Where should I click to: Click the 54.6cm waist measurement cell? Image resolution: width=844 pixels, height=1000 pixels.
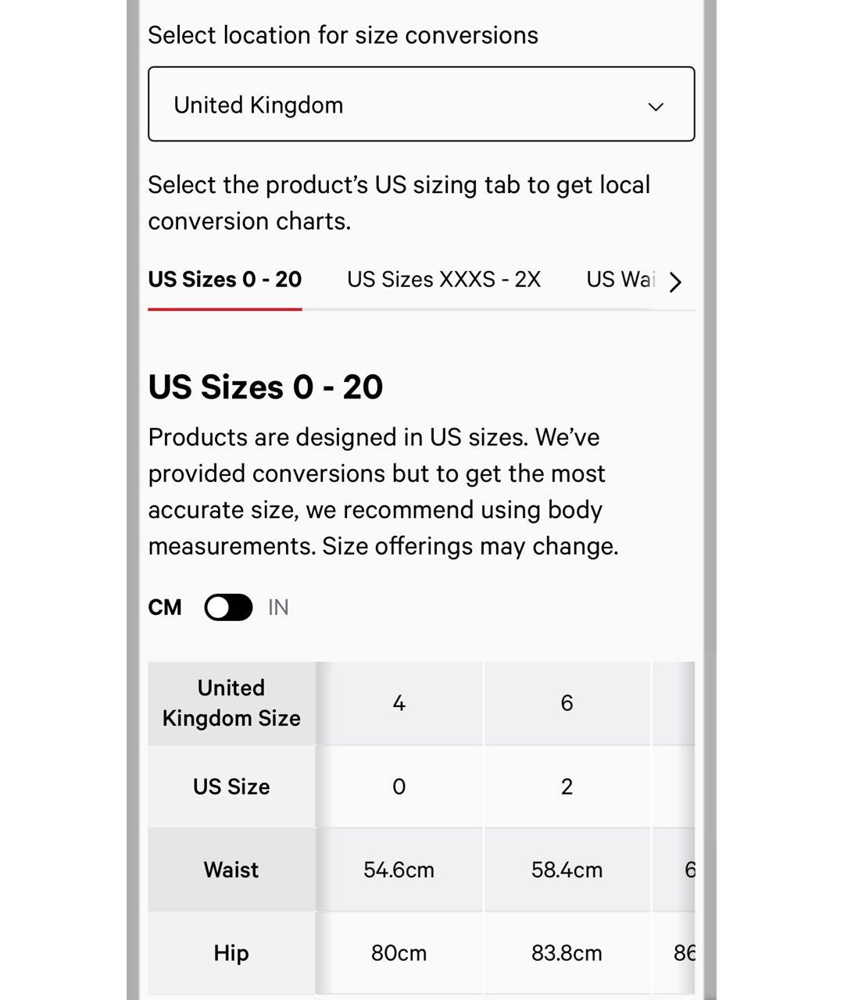(399, 870)
